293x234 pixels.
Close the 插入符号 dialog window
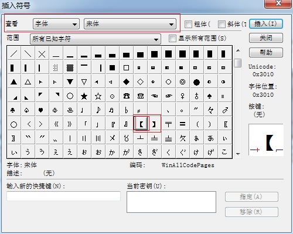278,4
